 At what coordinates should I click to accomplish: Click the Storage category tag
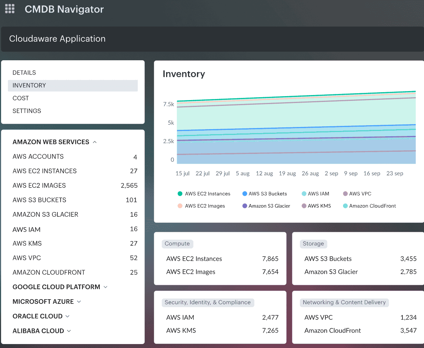[x=314, y=244]
